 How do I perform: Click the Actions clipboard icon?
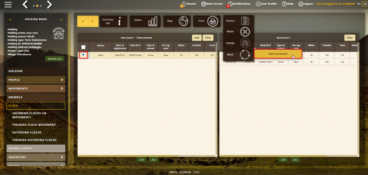(245, 21)
